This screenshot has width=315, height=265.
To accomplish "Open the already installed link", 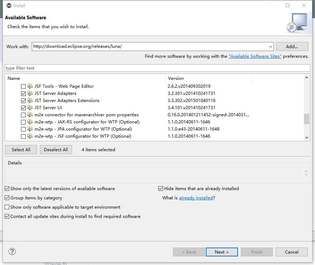I will coord(196,198).
